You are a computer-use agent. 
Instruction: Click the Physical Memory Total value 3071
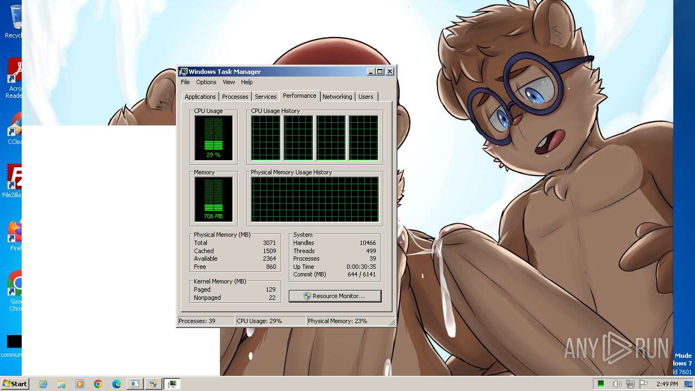pos(269,243)
